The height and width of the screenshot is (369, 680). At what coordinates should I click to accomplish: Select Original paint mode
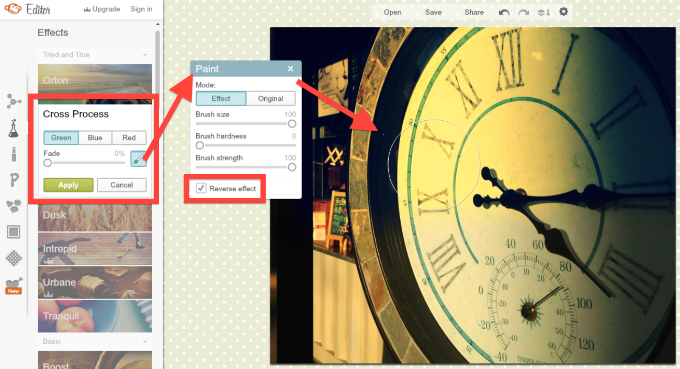click(270, 98)
